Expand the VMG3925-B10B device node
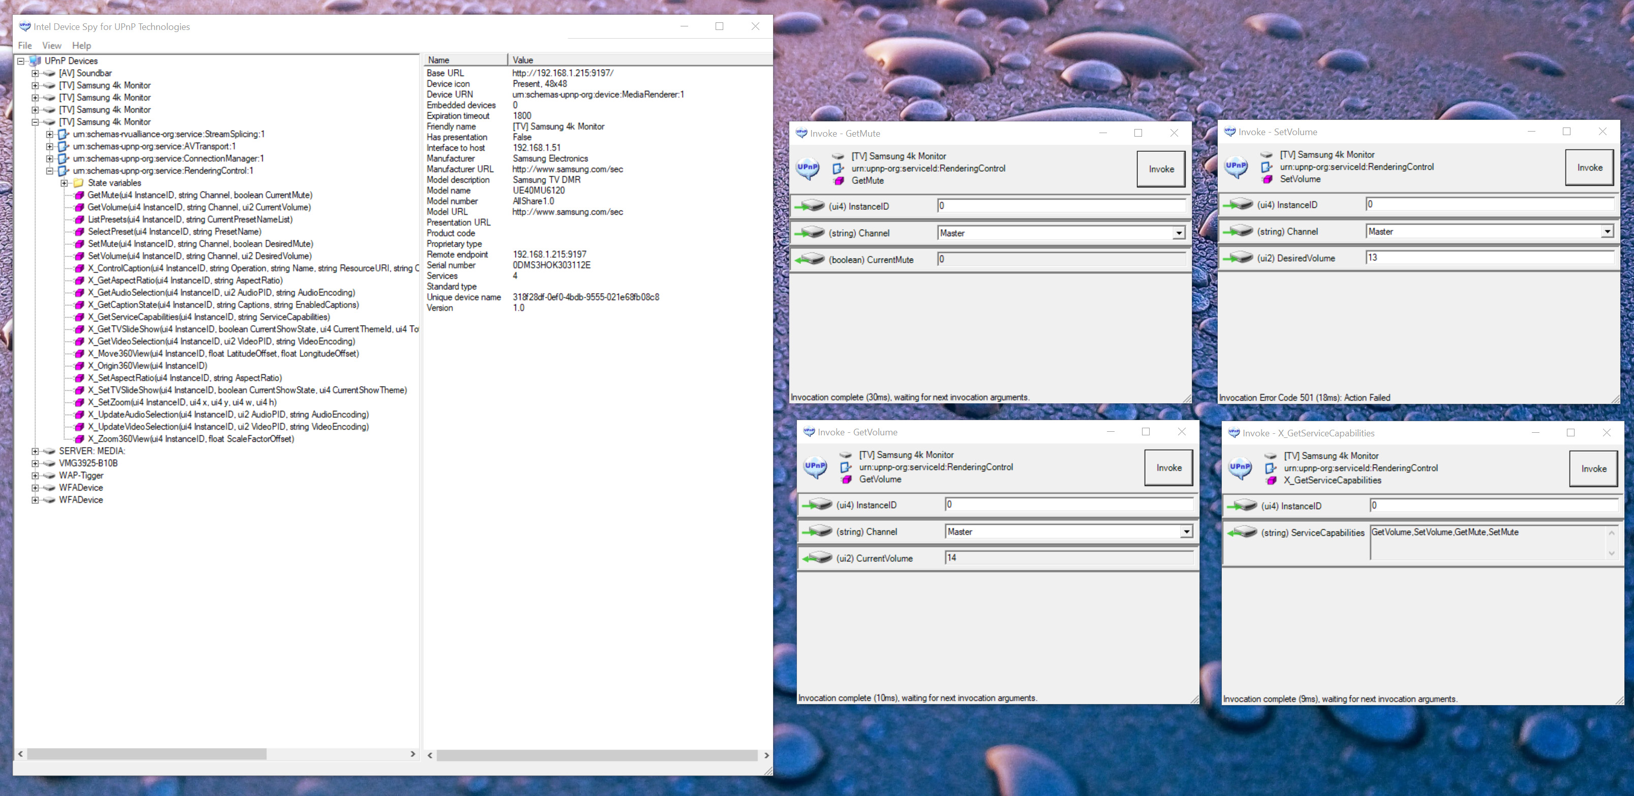 (x=36, y=463)
